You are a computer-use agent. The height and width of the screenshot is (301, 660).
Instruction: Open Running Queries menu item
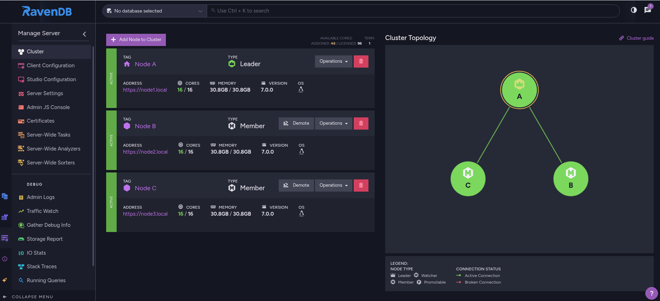[51, 280]
